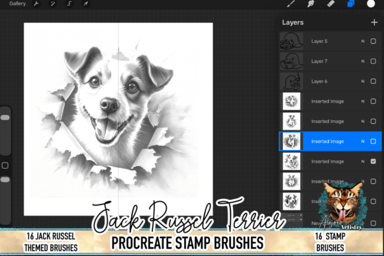Toggle the Layers panel icon
The image size is (384, 256).
coord(351,4)
